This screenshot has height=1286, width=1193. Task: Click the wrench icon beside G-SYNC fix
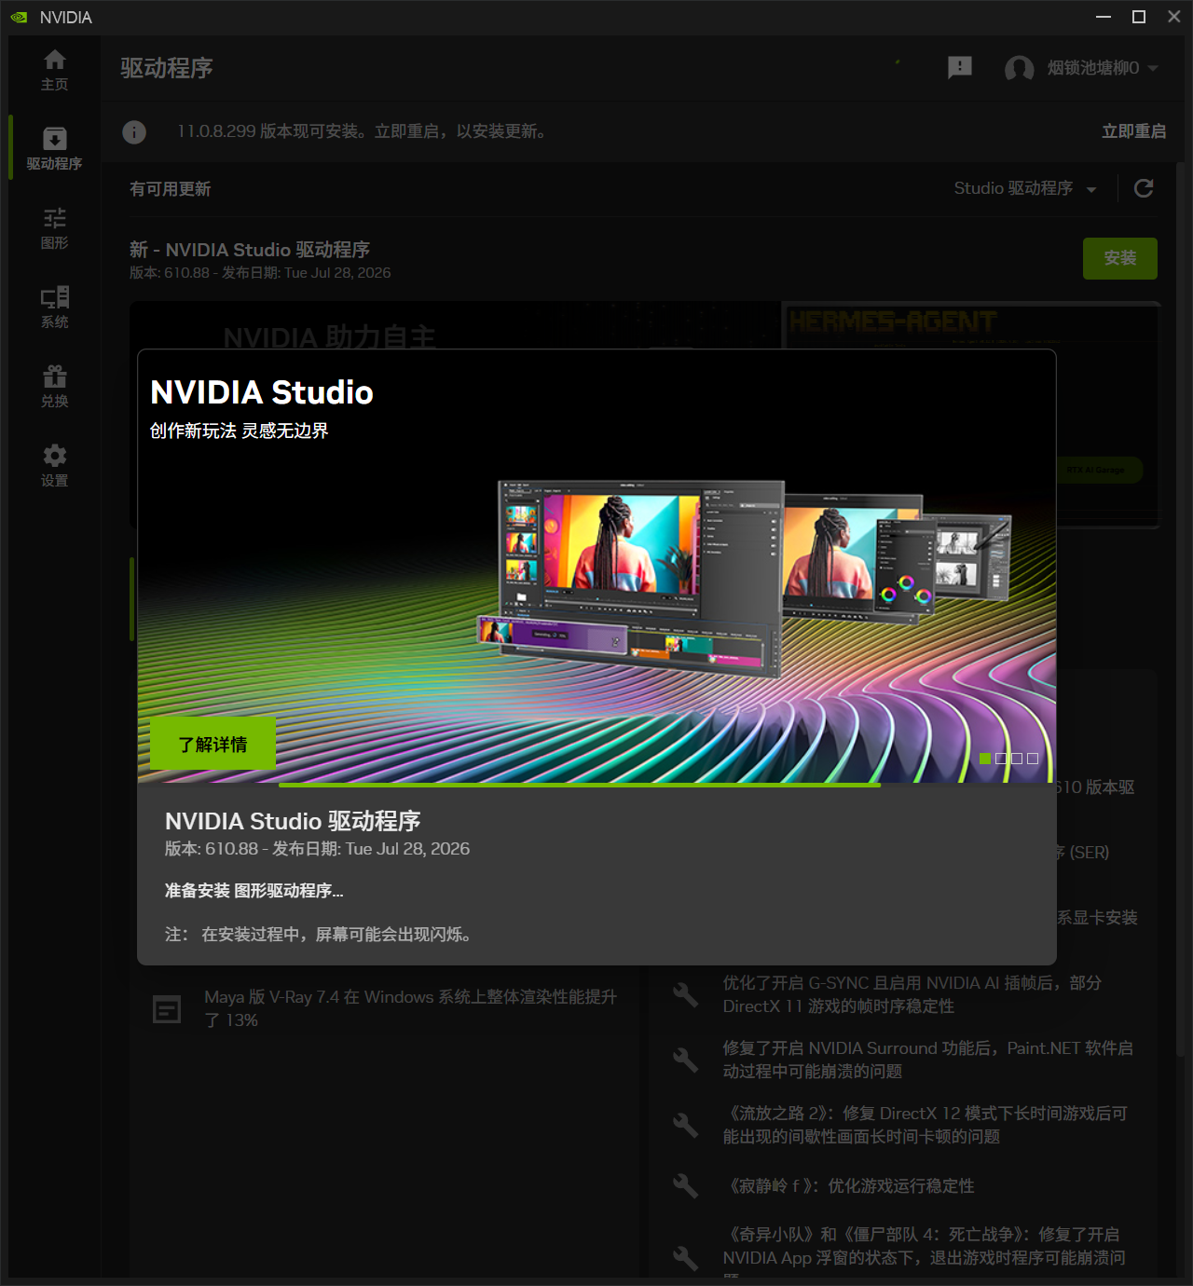(686, 994)
